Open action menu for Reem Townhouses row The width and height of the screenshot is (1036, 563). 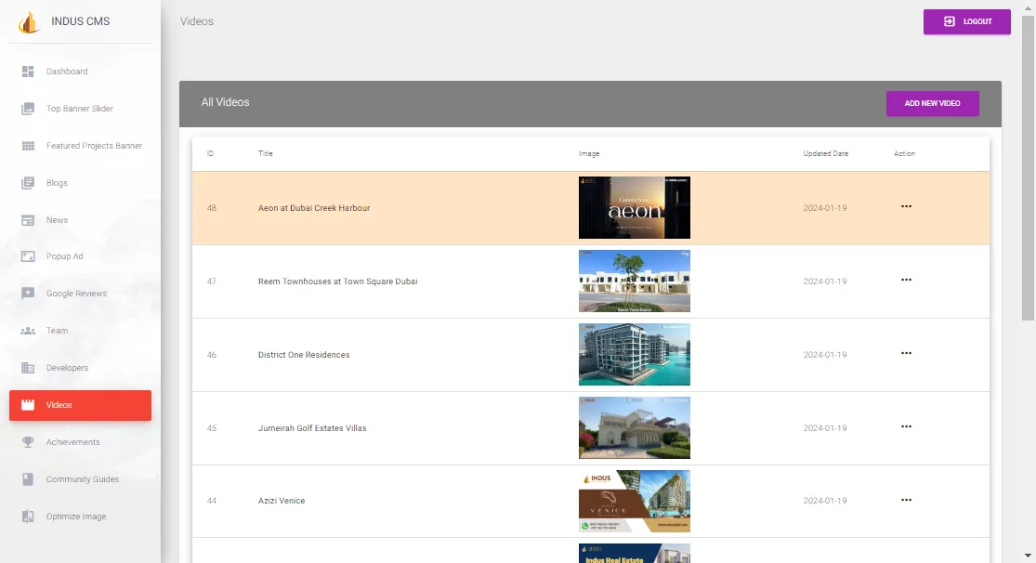pyautogui.click(x=907, y=280)
